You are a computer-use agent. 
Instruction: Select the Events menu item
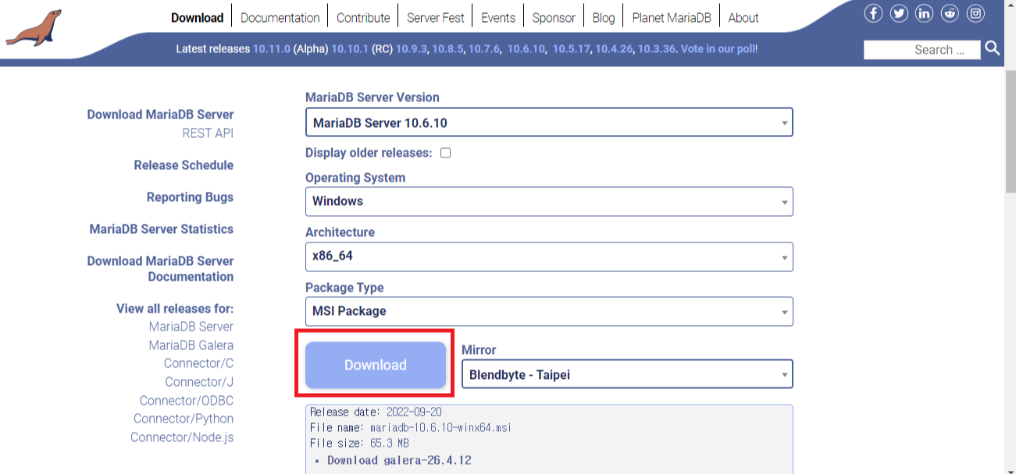pyautogui.click(x=498, y=17)
